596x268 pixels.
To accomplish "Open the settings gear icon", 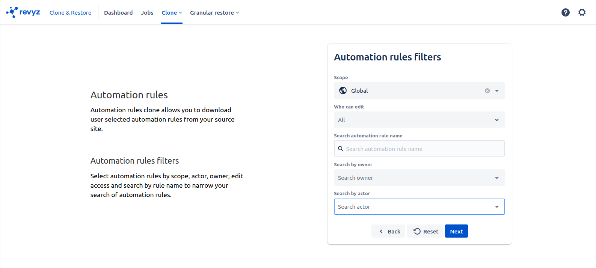I will coord(582,12).
